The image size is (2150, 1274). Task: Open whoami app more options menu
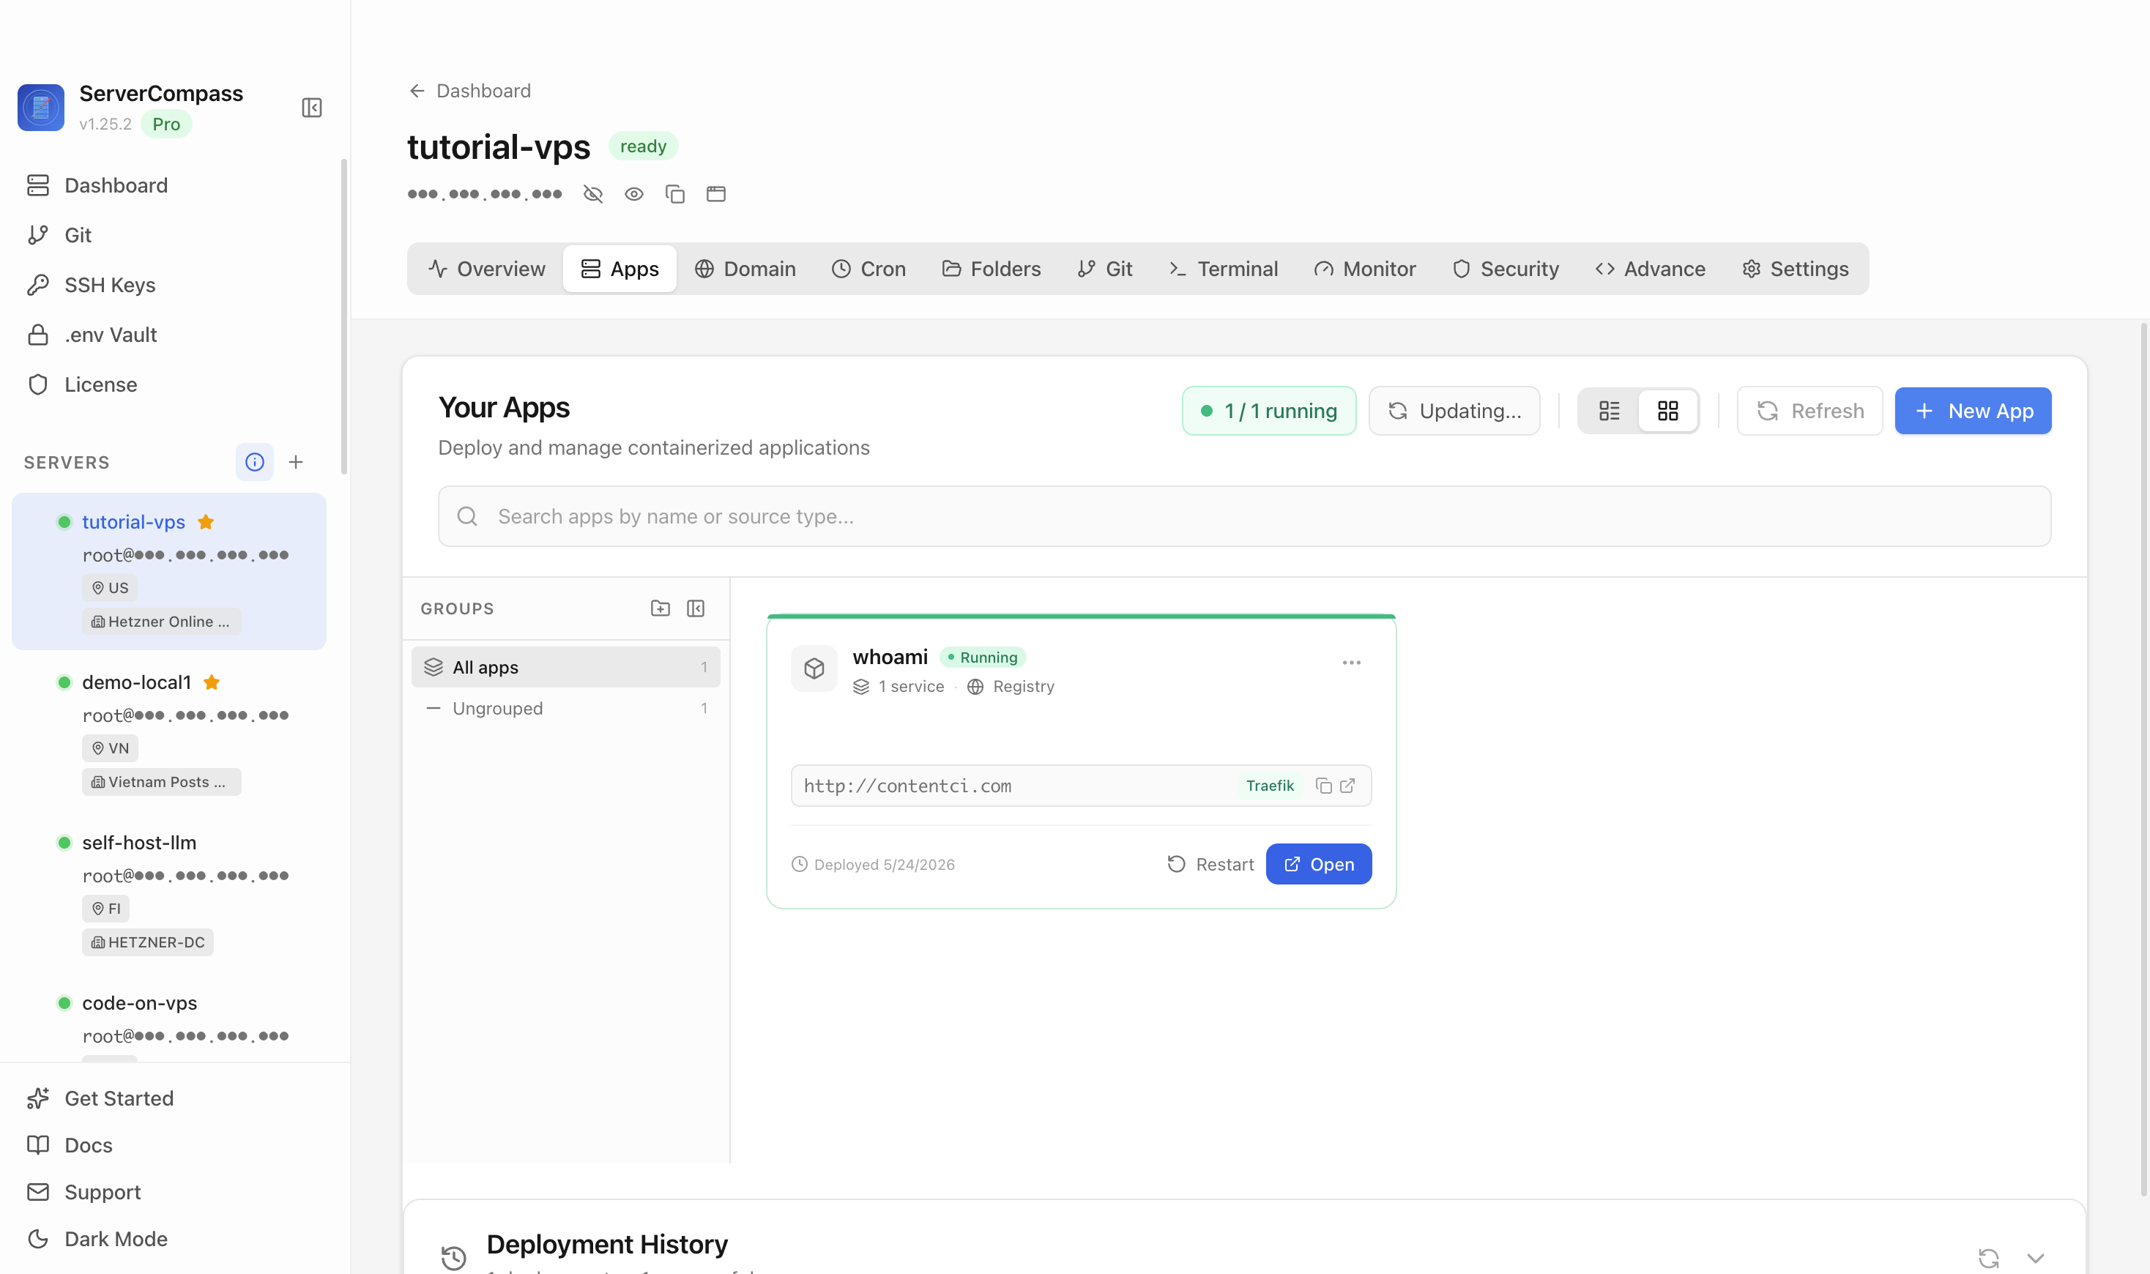(1352, 663)
